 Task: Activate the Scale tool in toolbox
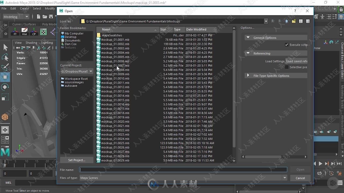tap(5, 97)
